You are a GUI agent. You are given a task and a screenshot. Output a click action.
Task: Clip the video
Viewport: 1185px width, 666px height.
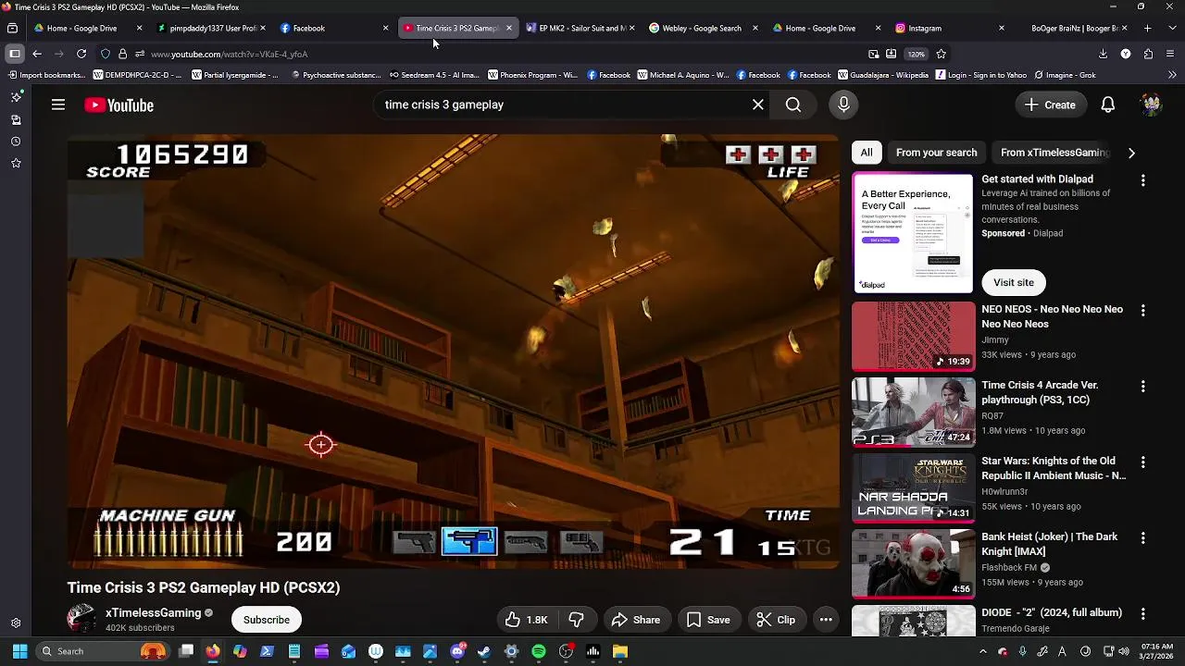[776, 620]
